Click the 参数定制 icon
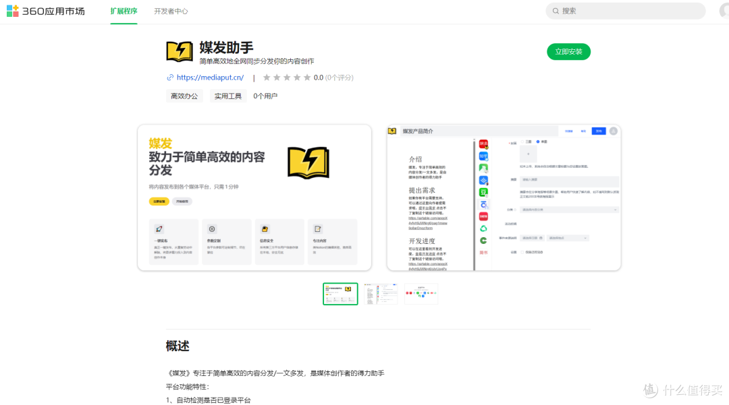 [212, 229]
